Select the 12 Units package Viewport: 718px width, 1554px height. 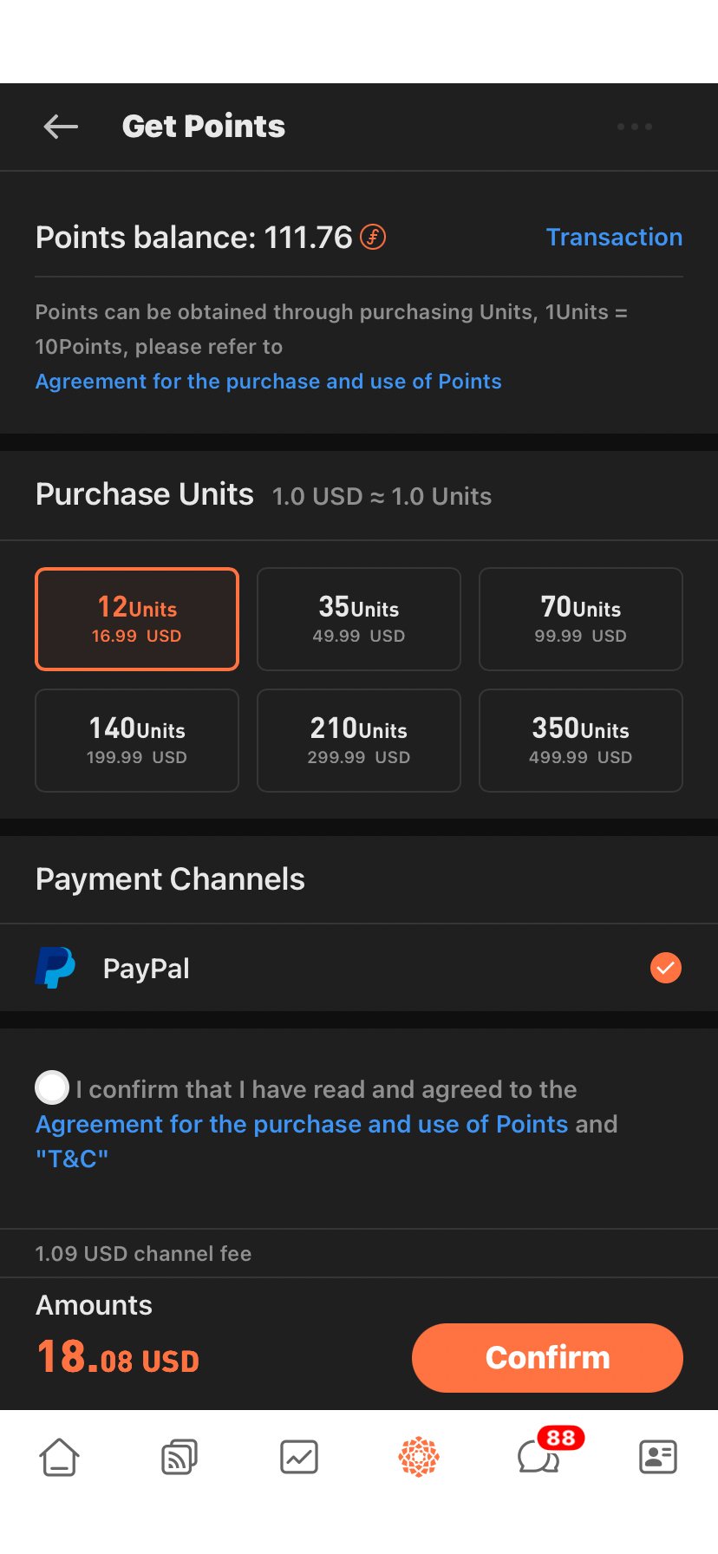(137, 619)
